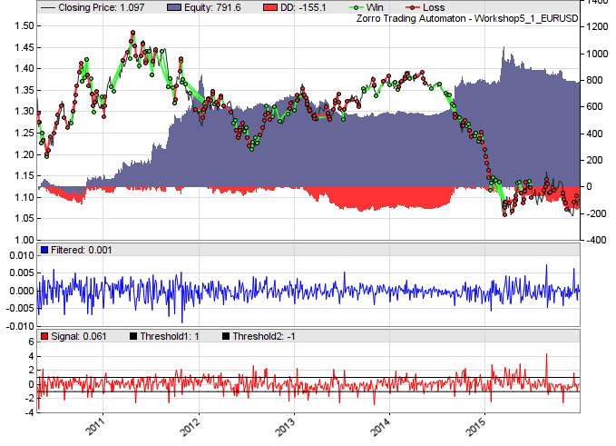Click the 'Win' legend label
The image size is (616, 446).
coord(375,7)
